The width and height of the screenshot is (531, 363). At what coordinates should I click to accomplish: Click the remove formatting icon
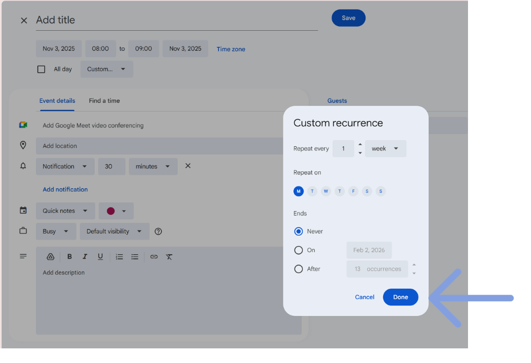[x=169, y=257]
